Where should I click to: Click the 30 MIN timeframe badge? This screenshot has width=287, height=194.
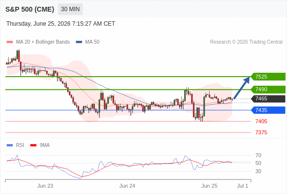pos(70,9)
